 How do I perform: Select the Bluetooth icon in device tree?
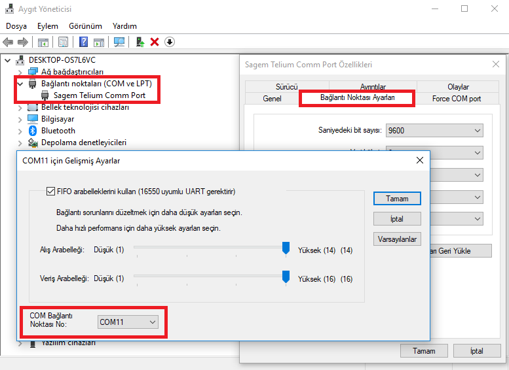pyautogui.click(x=32, y=131)
